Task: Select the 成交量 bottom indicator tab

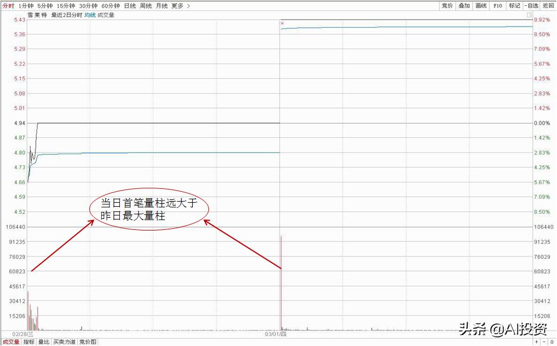Action: coord(11,342)
